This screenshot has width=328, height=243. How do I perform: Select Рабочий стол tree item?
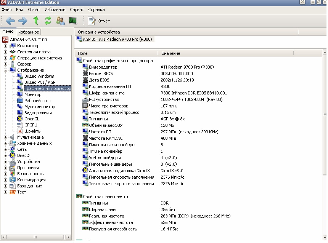click(37, 101)
